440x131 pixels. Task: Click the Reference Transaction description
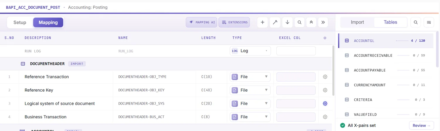47,77
